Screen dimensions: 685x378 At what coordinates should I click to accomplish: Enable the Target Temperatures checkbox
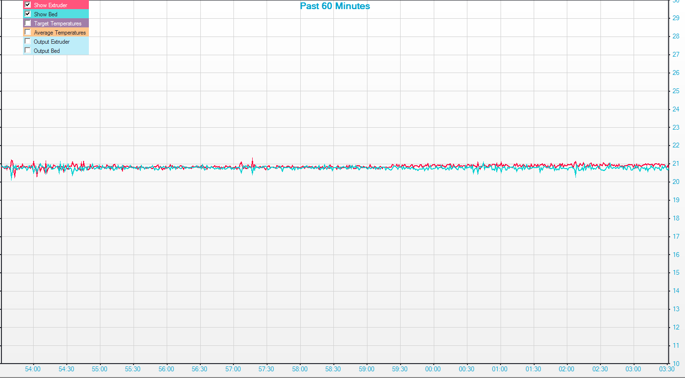click(x=28, y=23)
